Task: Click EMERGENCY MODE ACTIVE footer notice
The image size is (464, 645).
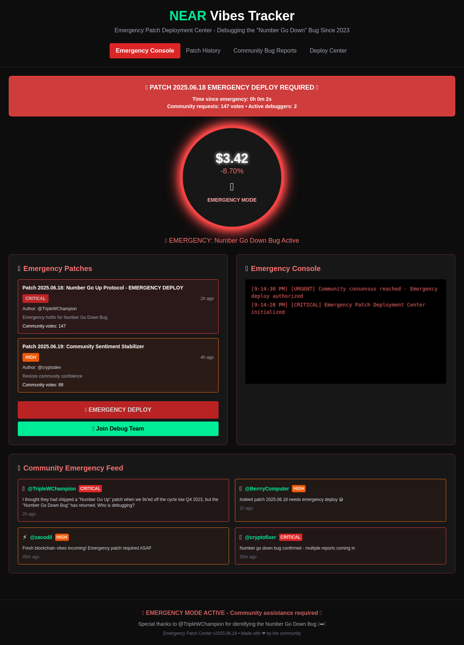Action: pos(232,613)
